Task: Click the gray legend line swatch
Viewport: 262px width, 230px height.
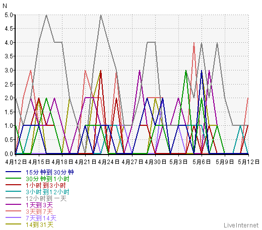Action: click(13, 198)
